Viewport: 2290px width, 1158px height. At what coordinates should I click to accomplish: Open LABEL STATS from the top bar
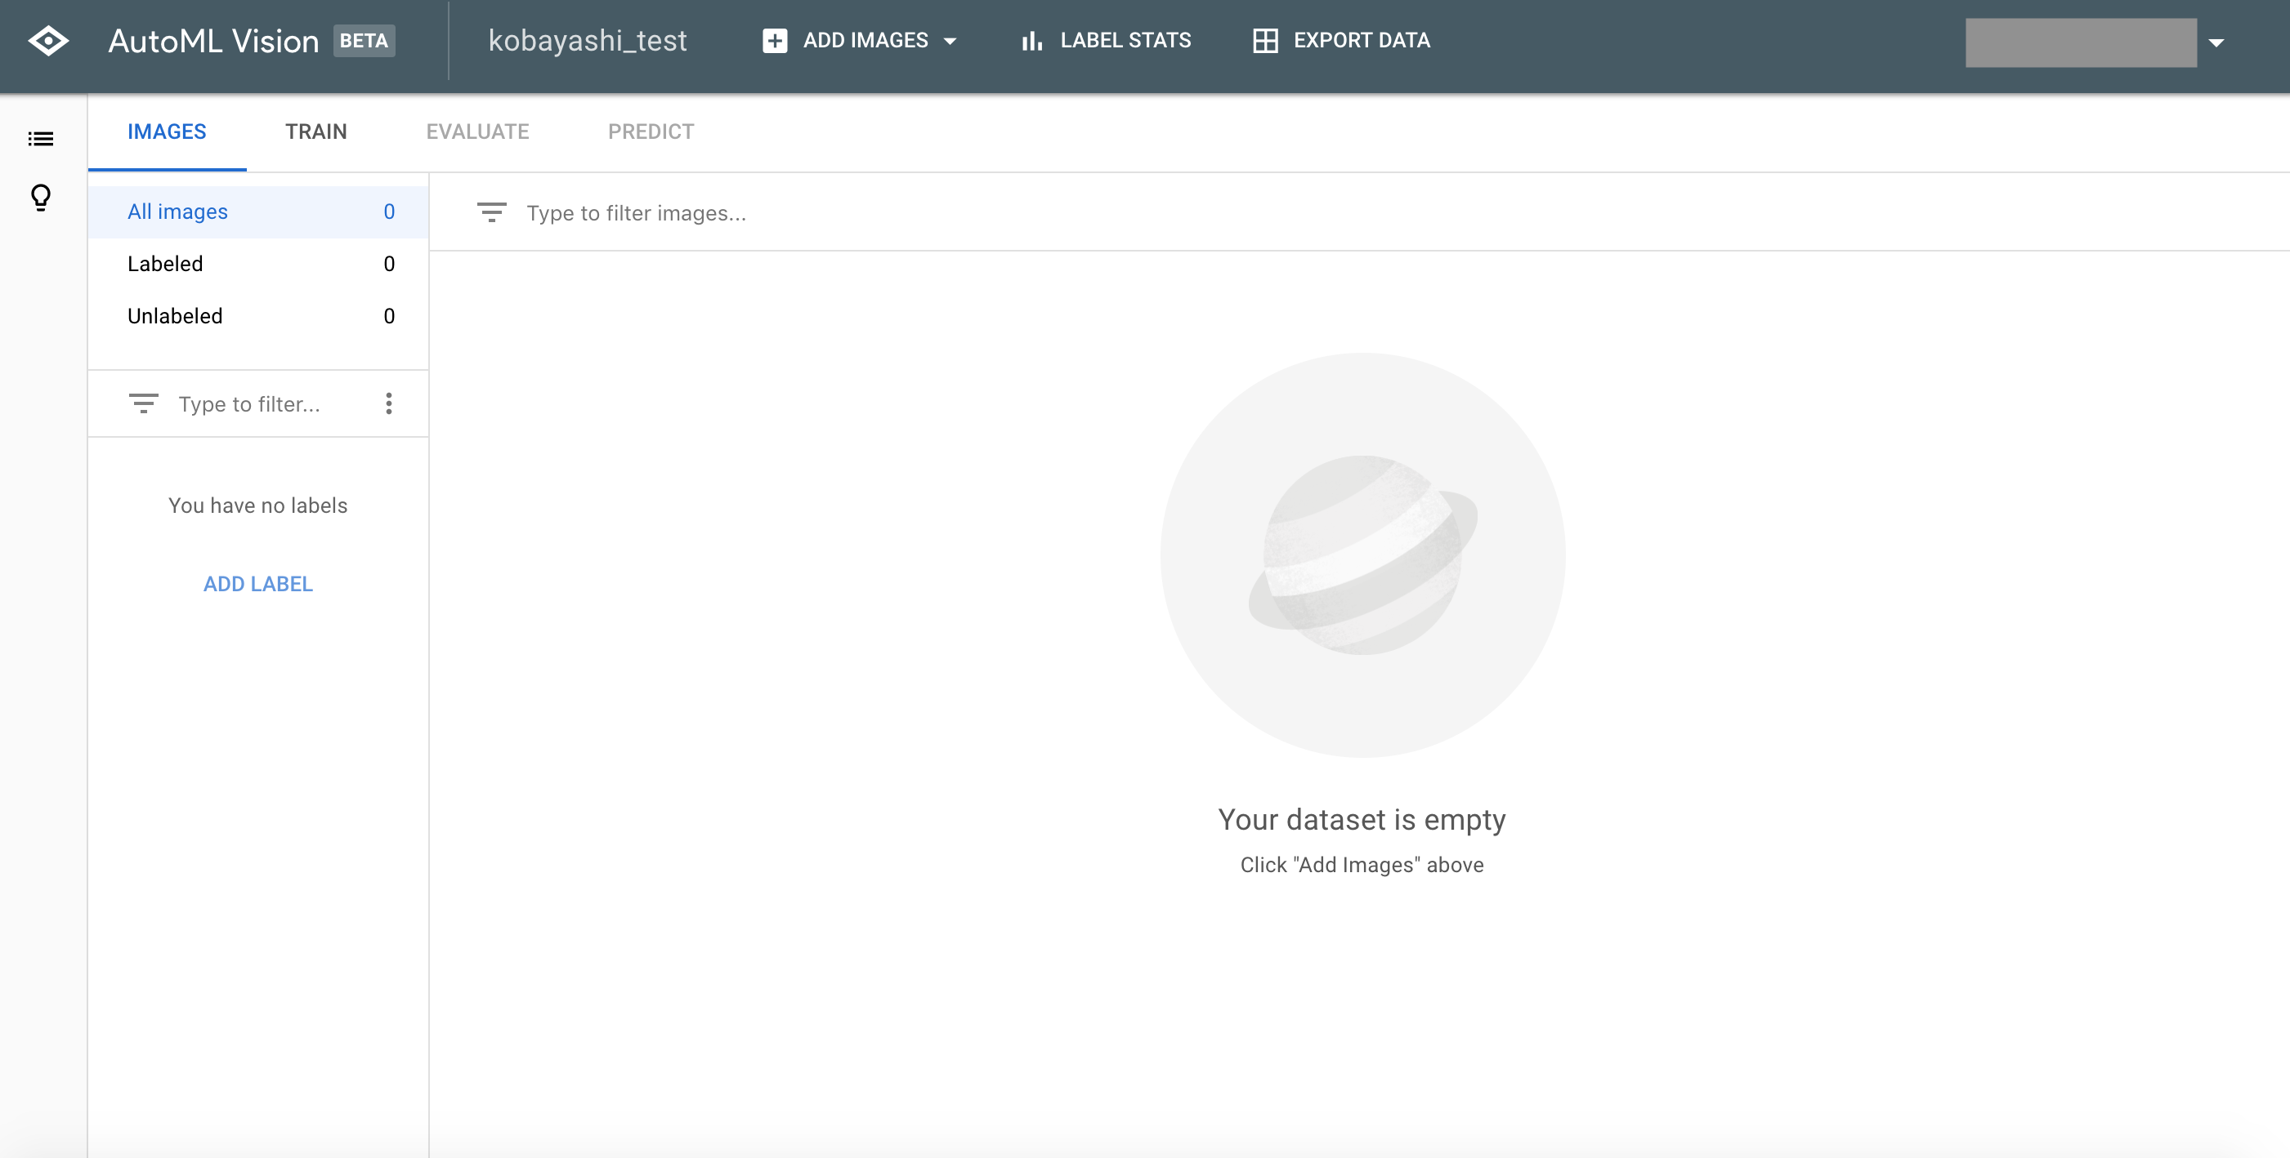click(x=1106, y=41)
